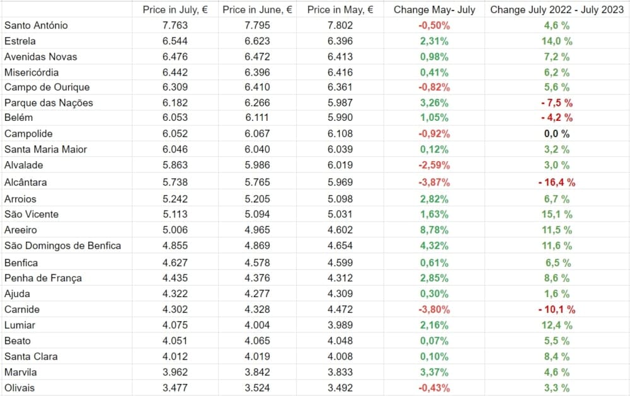Click the 'Price in May, €' header cell

341,9
